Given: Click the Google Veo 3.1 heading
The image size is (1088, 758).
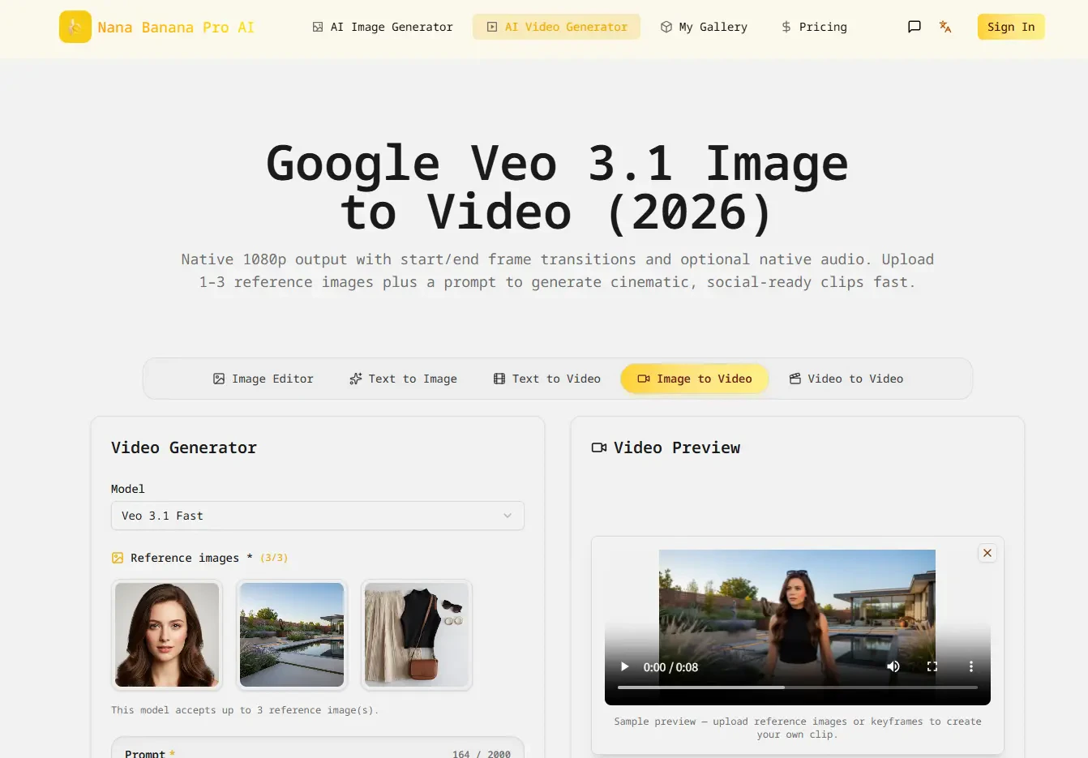Looking at the screenshot, I should 557,188.
